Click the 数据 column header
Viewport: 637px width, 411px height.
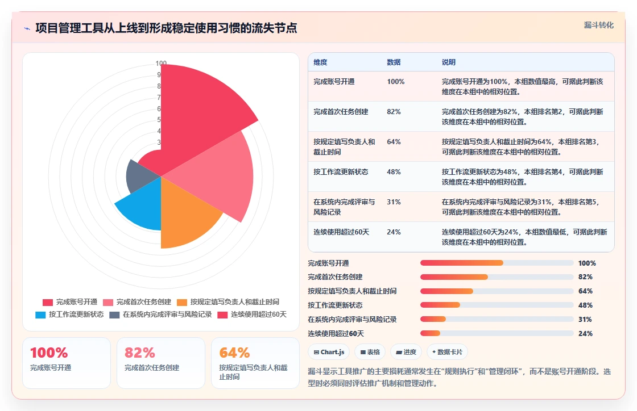click(394, 62)
